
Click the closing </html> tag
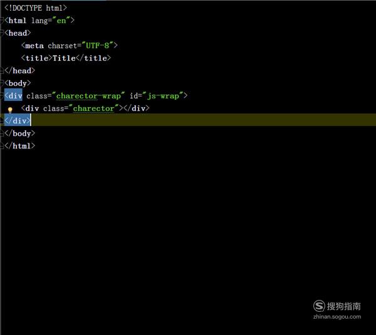pos(19,146)
